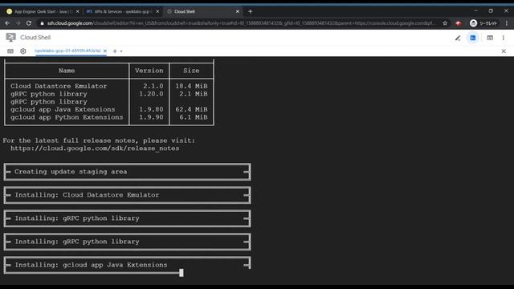The image size is (514, 289).
Task: Expand the new session dropdown arrow
Action: pyautogui.click(x=121, y=51)
